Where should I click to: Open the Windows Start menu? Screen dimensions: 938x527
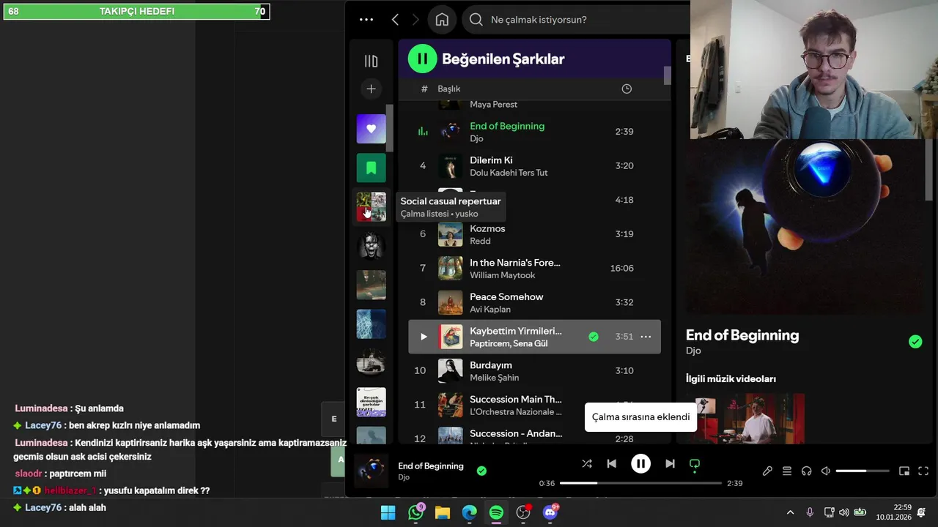[x=388, y=512]
